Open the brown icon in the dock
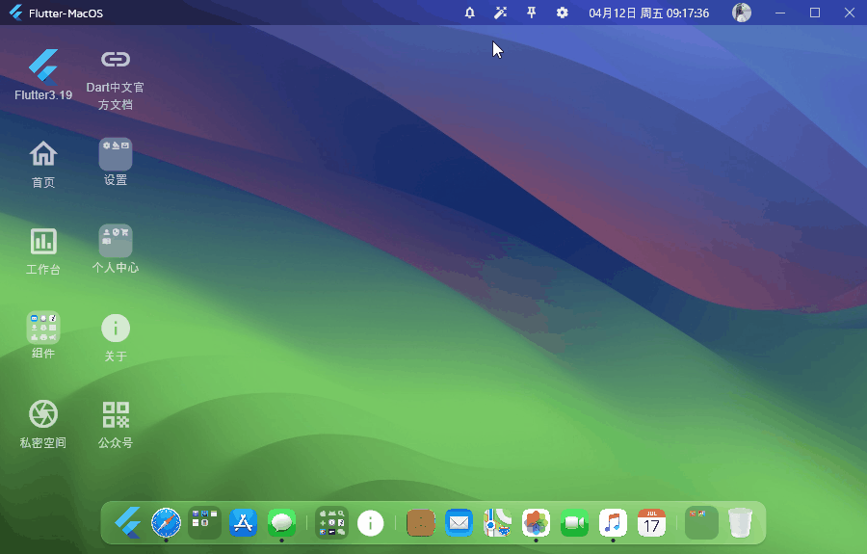The image size is (867, 554). (x=421, y=522)
